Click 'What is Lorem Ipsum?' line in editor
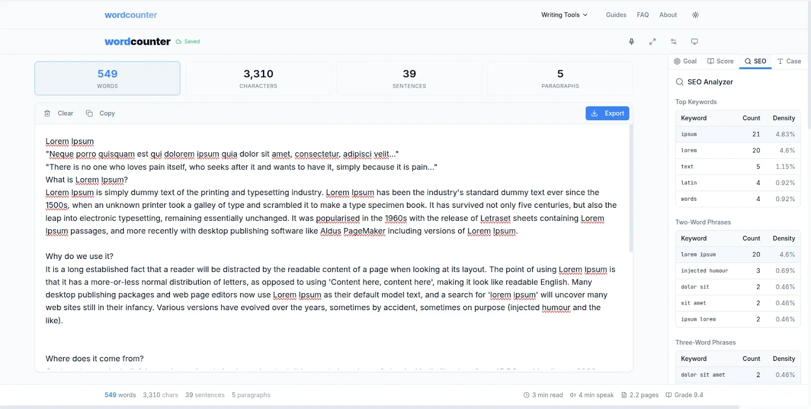 click(x=87, y=180)
